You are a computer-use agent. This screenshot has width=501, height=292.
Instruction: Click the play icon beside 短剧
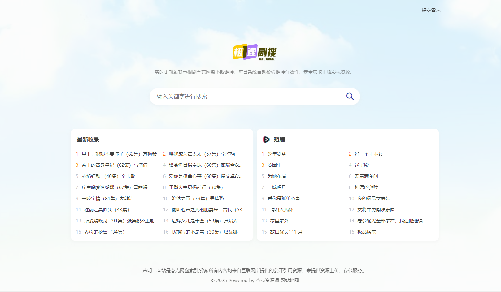coord(266,140)
